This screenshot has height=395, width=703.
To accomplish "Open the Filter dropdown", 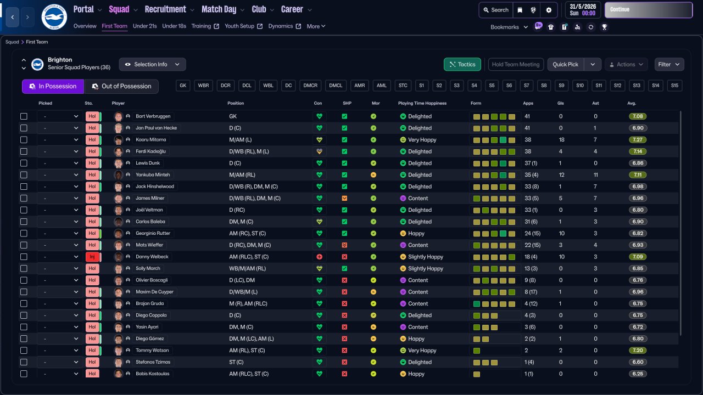I will 669,64.
